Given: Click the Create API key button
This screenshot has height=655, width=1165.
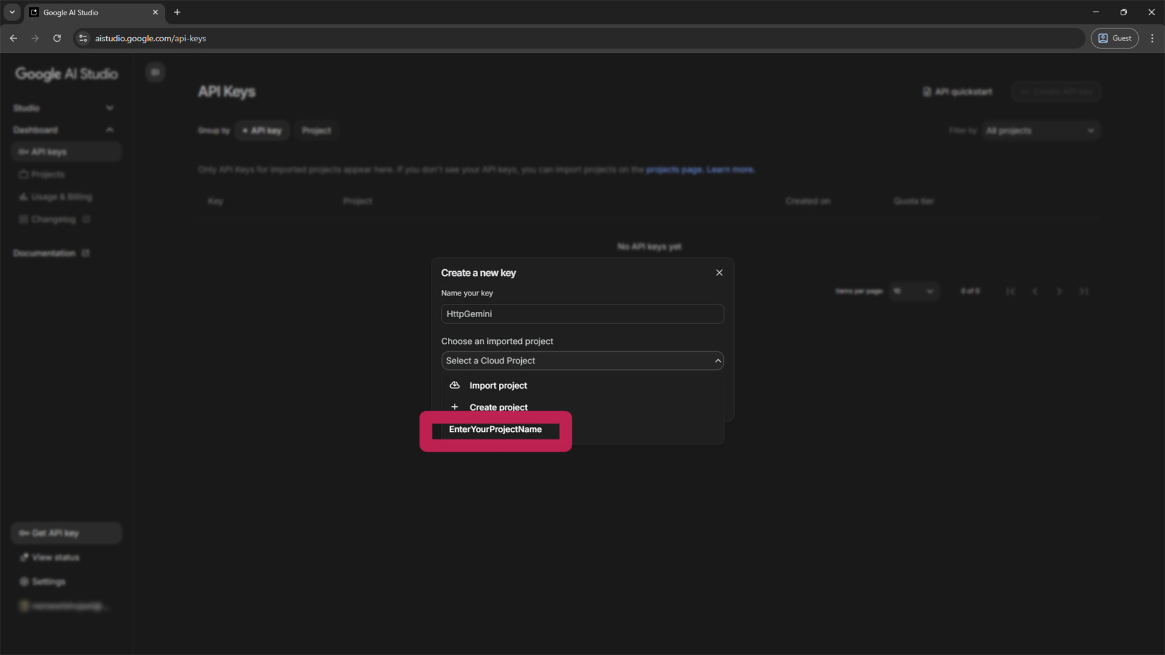Looking at the screenshot, I should [1056, 92].
